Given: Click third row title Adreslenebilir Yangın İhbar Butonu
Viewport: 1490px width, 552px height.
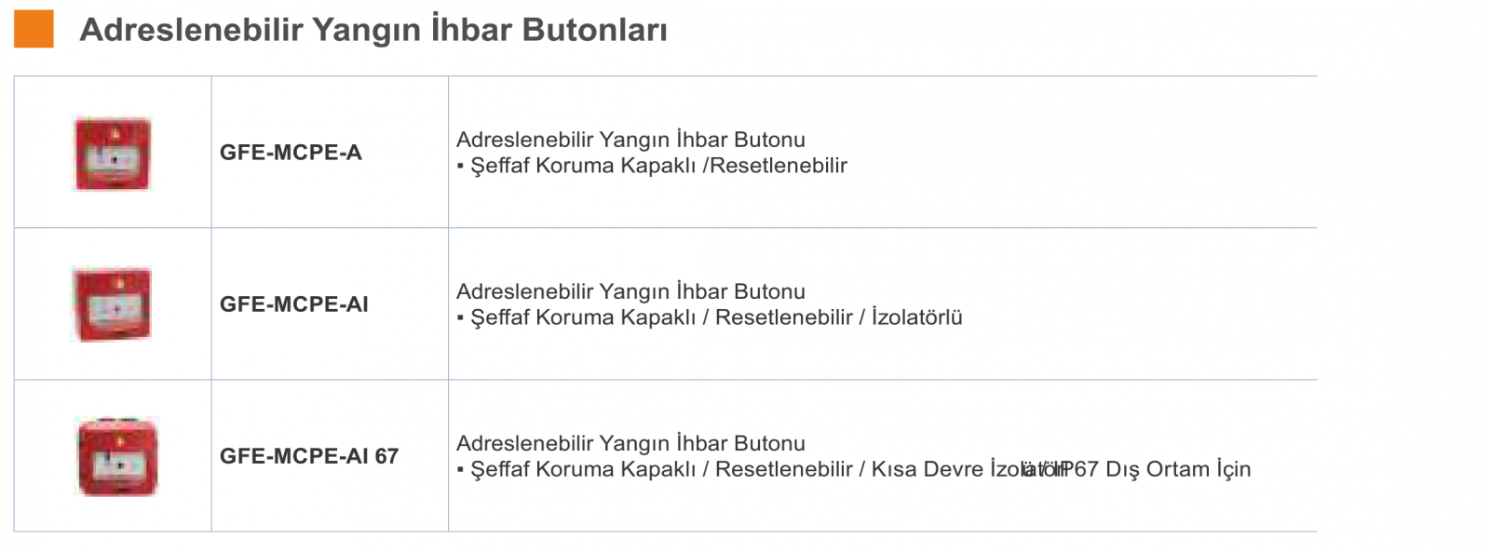Looking at the screenshot, I should 630,443.
